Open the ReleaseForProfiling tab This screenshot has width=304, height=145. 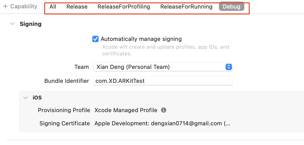(124, 7)
